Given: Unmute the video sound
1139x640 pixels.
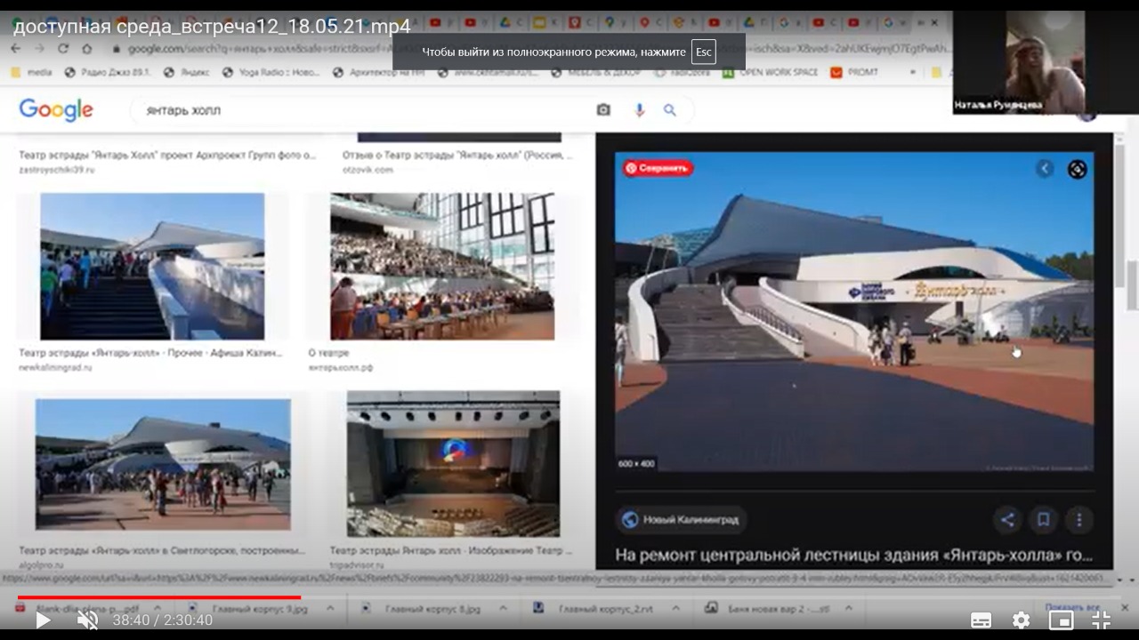Looking at the screenshot, I should pos(87,620).
